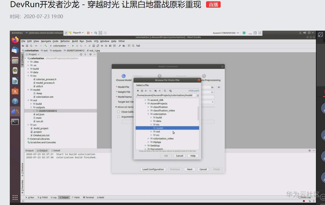
Task: Open the Navigate menu
Action: pyautogui.click(x=46, y=41)
